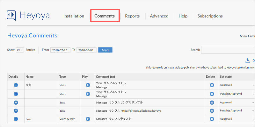Open the state dropdown for 太郎's comment

click(x=237, y=85)
